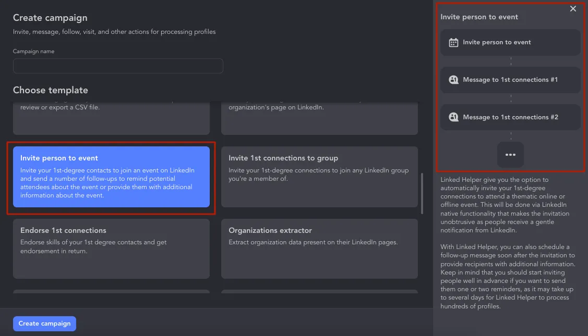Image resolution: width=588 pixels, height=336 pixels.
Task: Click the subtitle 'Invite, message, follow, visit, and other actions'
Action: tap(114, 32)
